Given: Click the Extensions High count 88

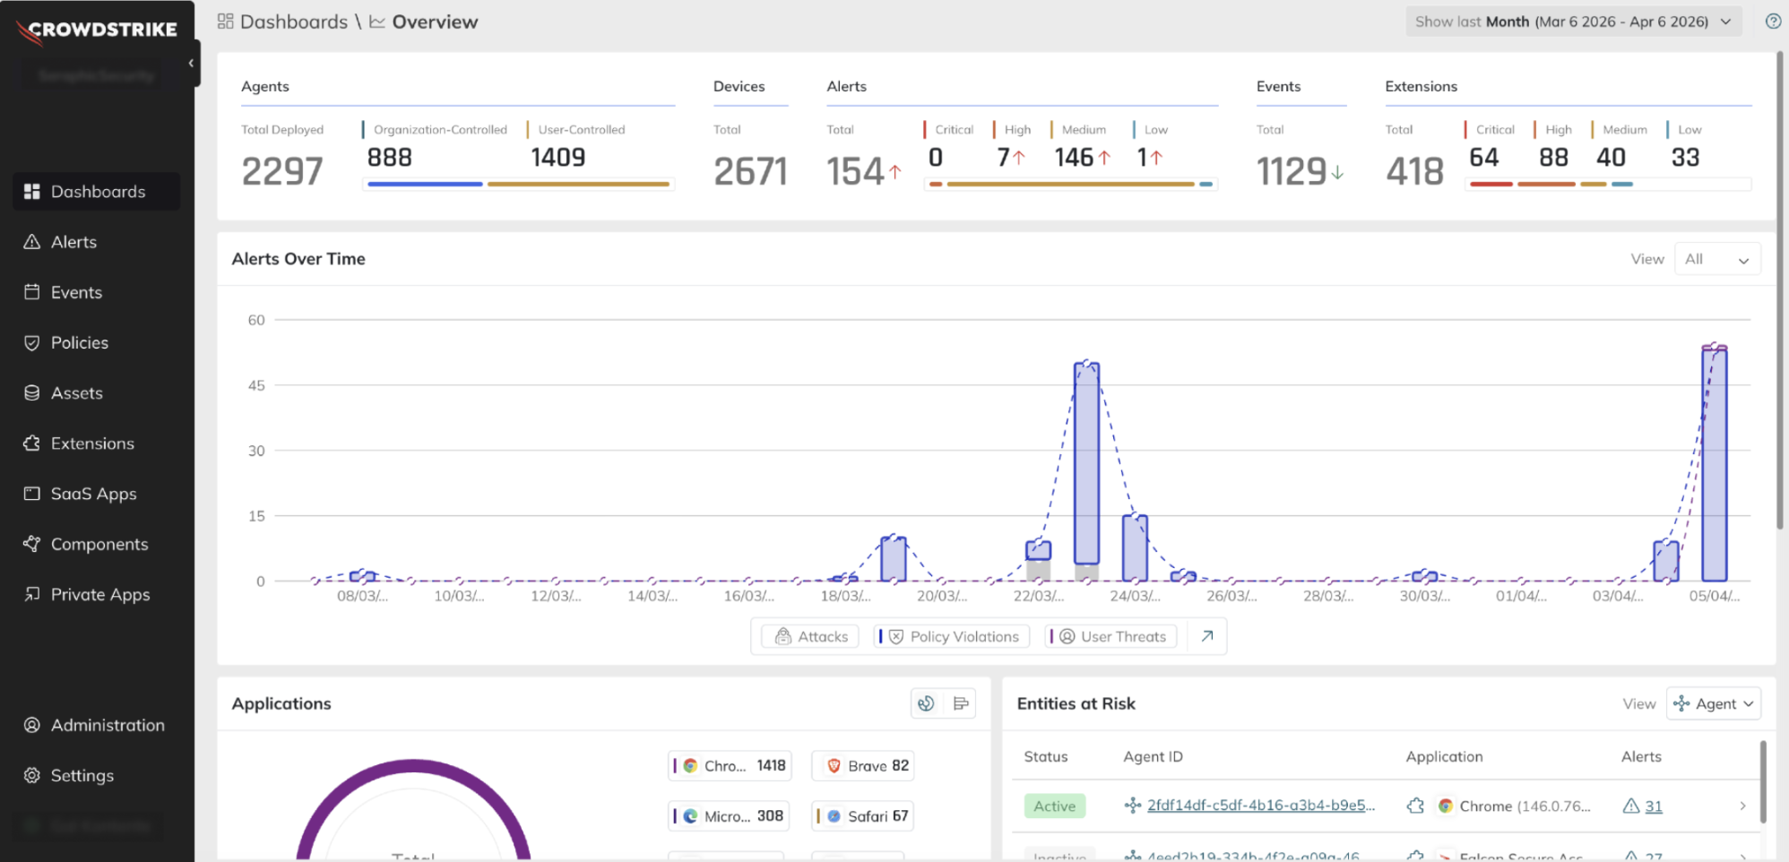Looking at the screenshot, I should pyautogui.click(x=1553, y=158).
